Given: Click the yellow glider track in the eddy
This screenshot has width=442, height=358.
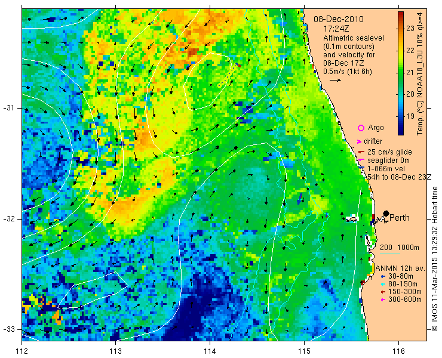Looking at the screenshot, I should [226, 76].
